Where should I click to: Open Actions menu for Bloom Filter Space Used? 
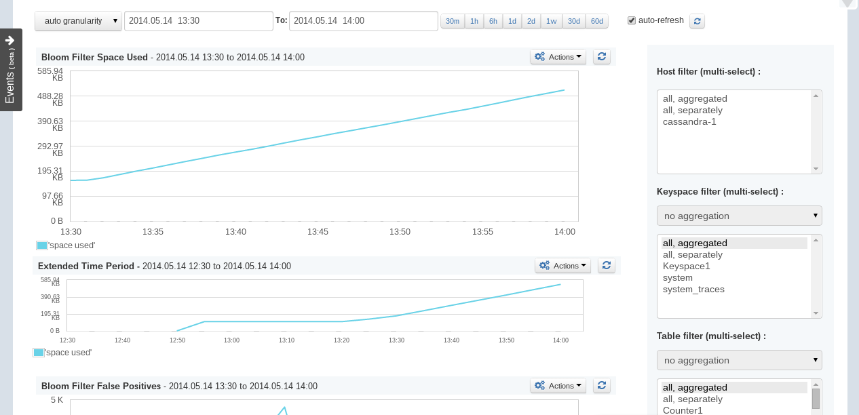[558, 57]
